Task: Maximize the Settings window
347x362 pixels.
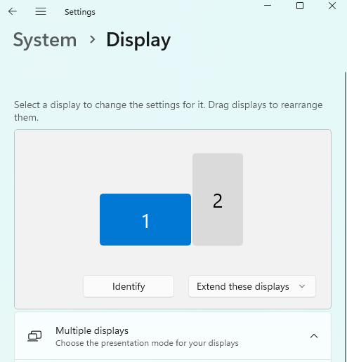Action: coord(300,6)
